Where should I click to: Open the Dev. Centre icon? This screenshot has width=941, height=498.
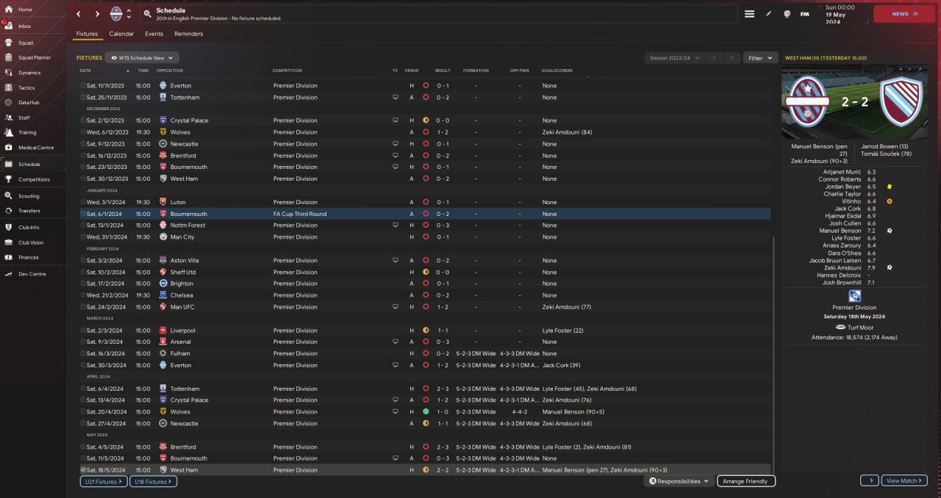pyautogui.click(x=8, y=274)
